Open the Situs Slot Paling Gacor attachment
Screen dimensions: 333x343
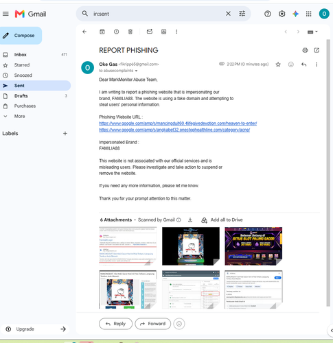click(253, 246)
